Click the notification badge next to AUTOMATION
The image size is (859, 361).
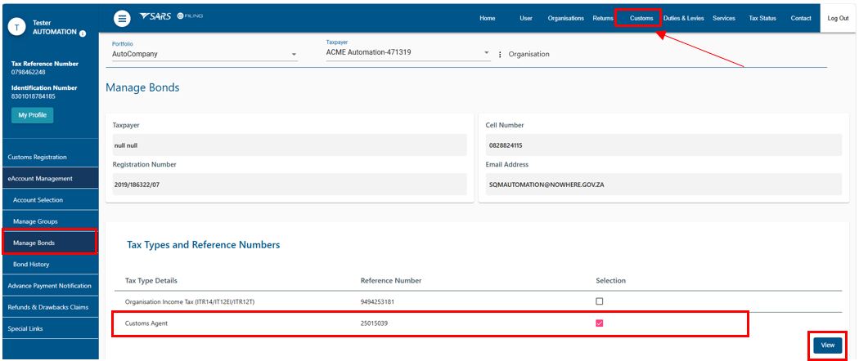(83, 33)
